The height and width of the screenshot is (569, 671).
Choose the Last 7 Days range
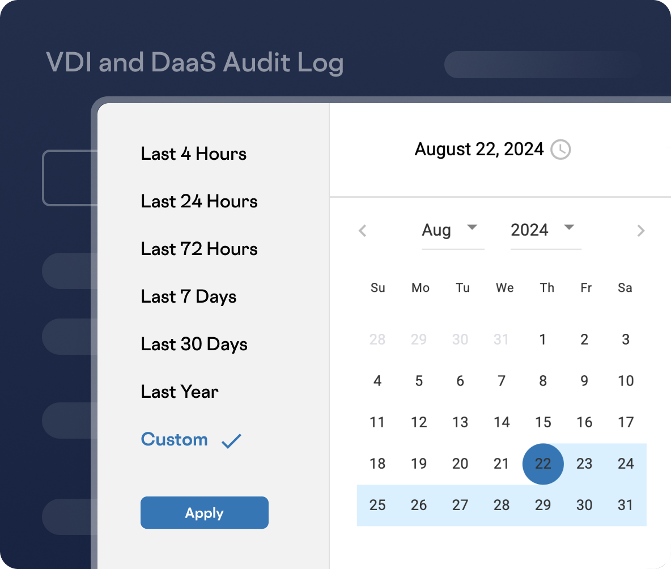[189, 296]
